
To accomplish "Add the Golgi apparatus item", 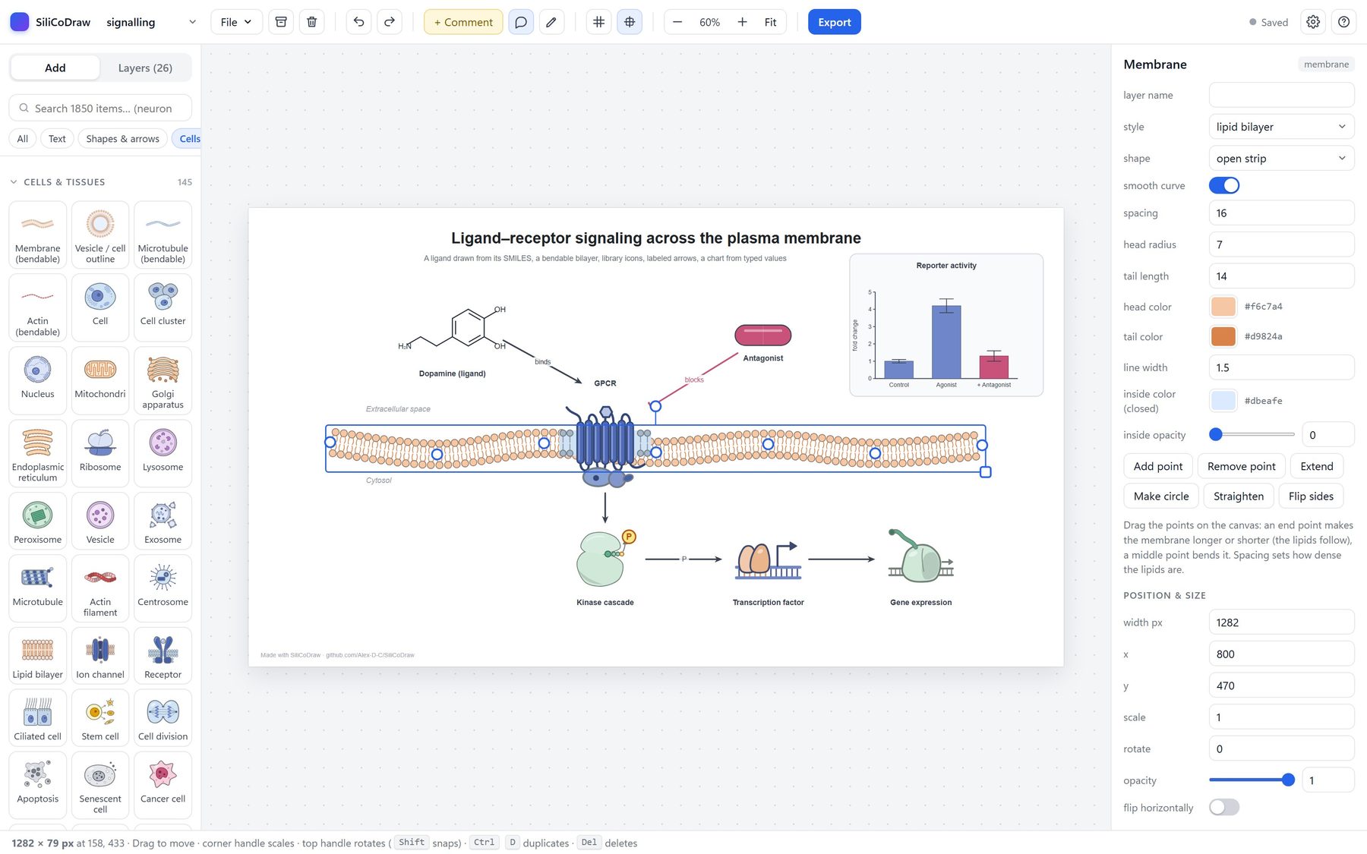I will [163, 380].
